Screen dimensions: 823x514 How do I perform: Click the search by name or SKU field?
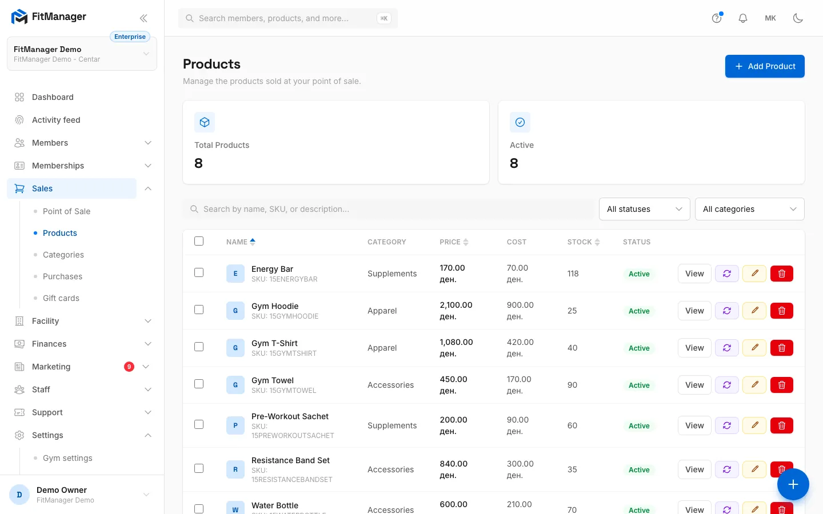pyautogui.click(x=389, y=209)
